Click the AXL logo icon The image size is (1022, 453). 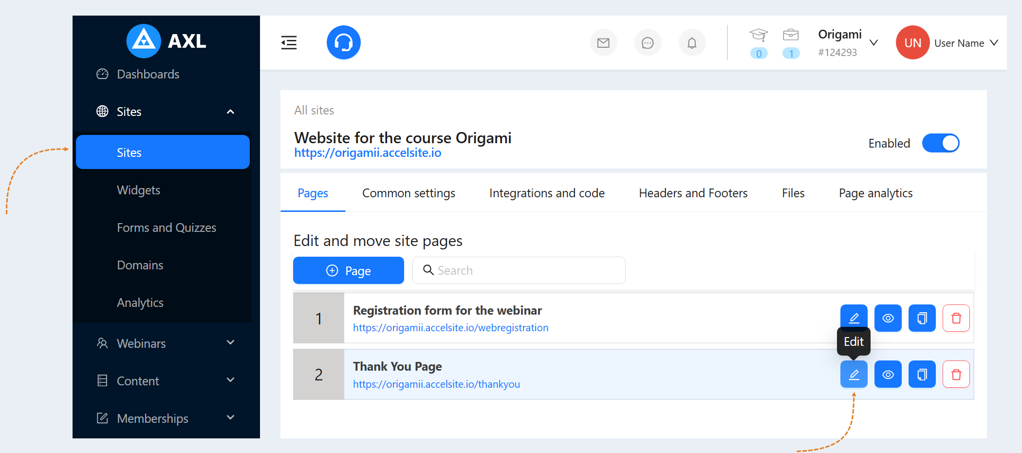[144, 41]
